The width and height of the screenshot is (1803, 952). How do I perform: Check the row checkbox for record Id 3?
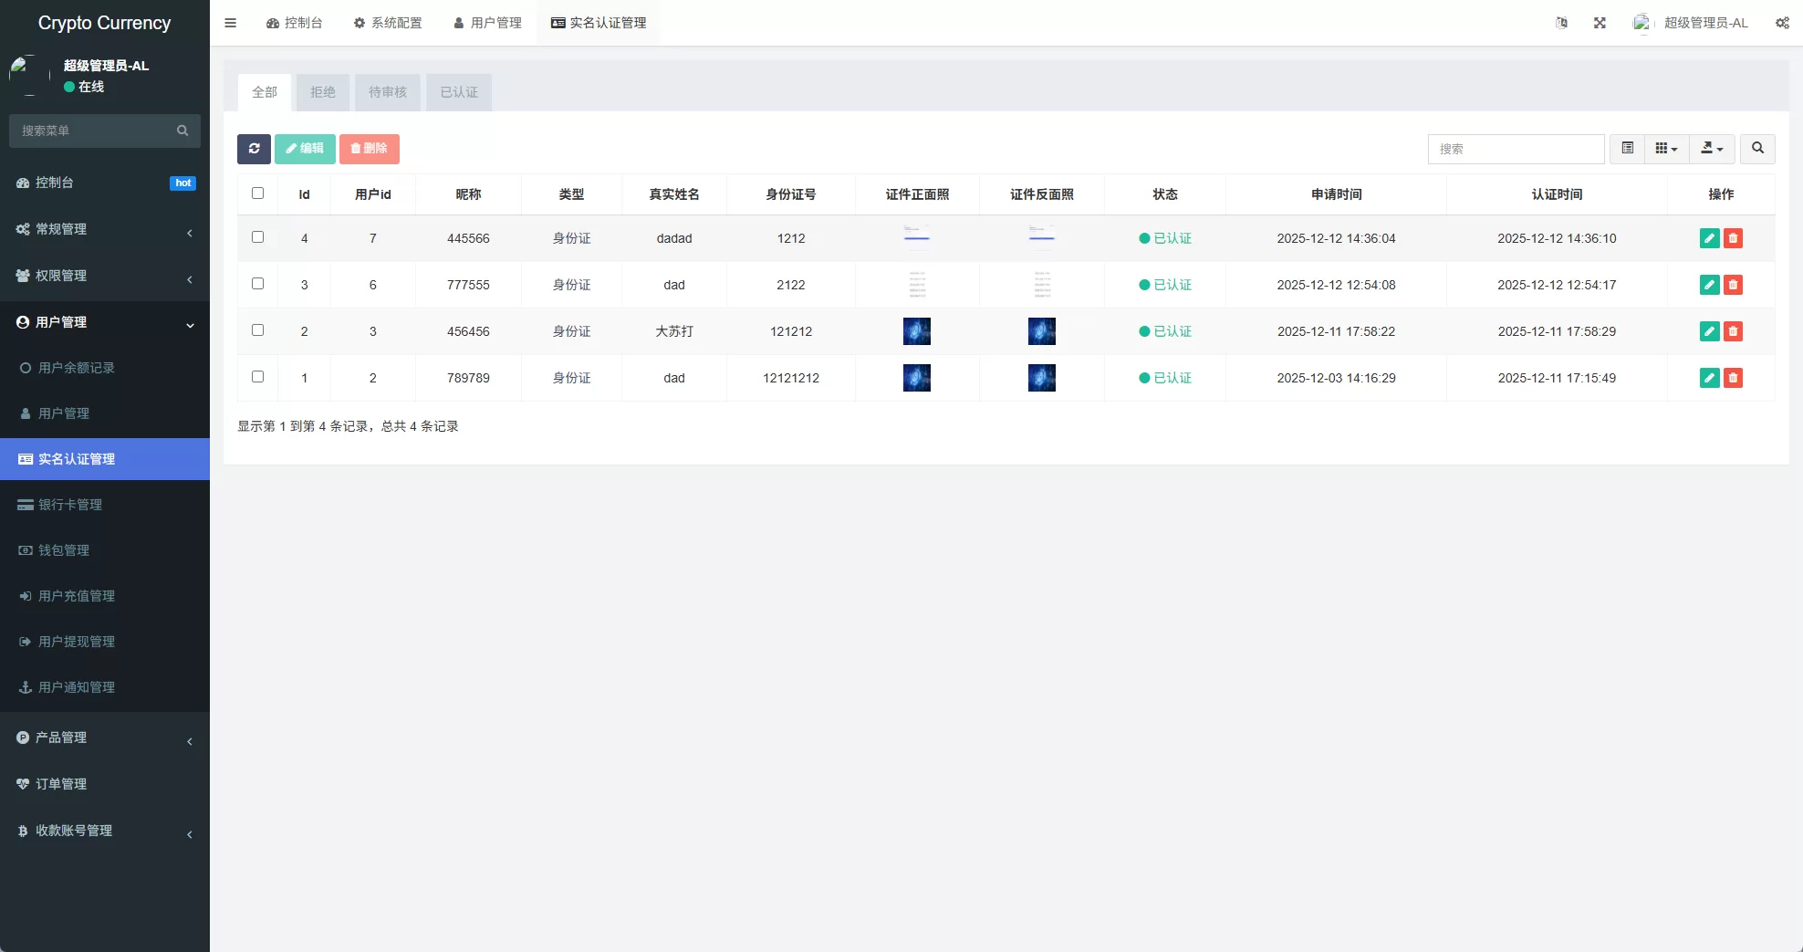click(x=258, y=283)
